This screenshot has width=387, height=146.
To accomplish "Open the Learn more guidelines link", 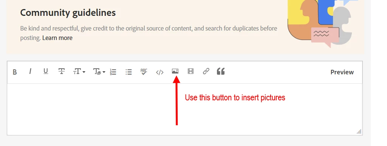I will (x=57, y=38).
